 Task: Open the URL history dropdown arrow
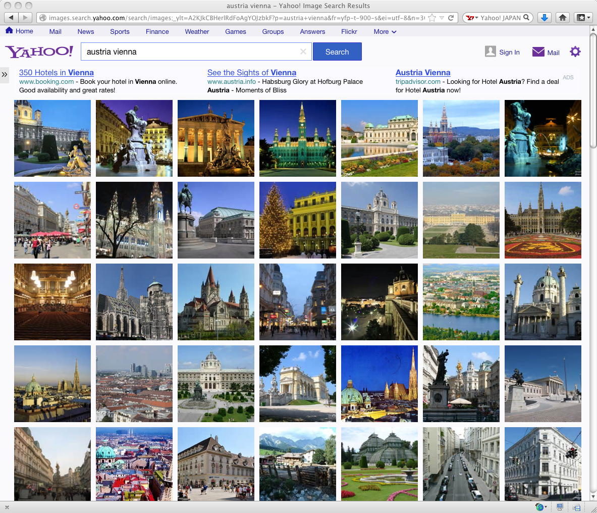(442, 18)
